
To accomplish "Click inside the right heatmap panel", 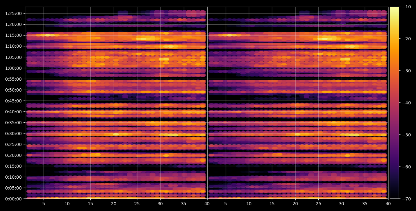I will [298, 102].
